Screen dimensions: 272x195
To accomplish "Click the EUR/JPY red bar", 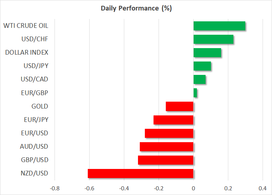I will tap(173, 120).
